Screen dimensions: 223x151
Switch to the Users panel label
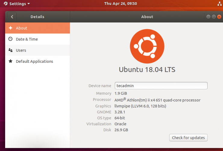point(21,50)
